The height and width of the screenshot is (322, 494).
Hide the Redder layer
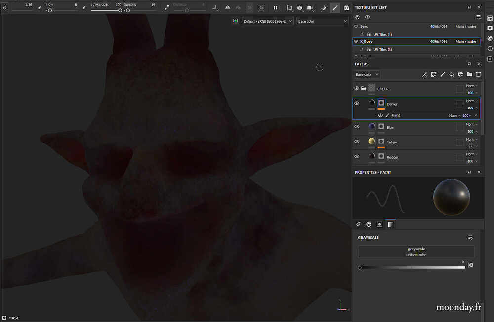click(357, 157)
